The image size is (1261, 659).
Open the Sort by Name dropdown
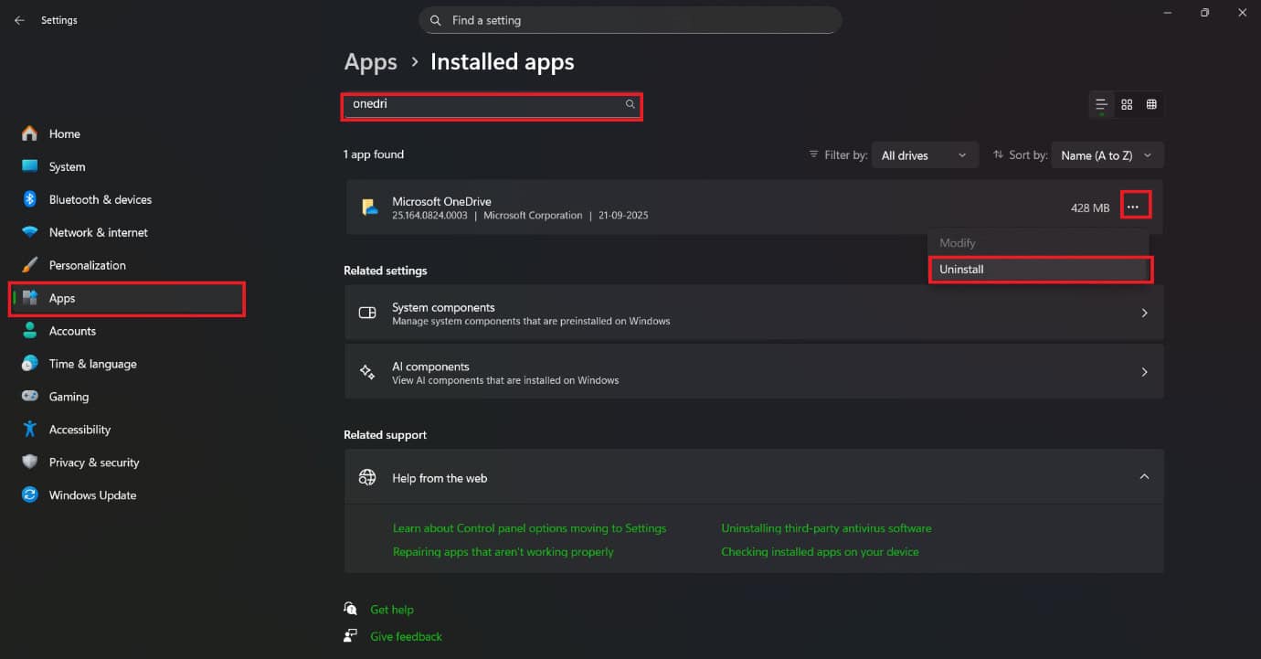(x=1107, y=155)
